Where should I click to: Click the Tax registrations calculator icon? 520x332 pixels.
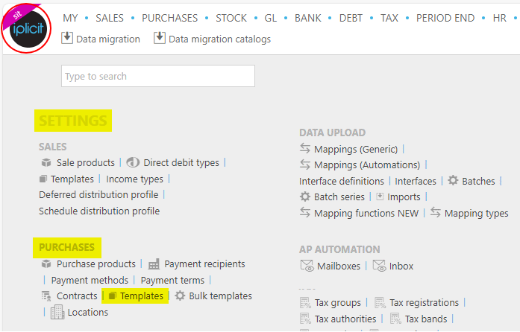[380, 302]
